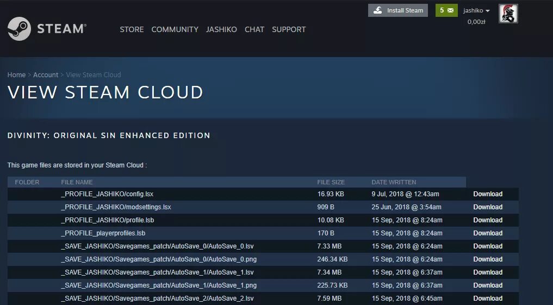Open the COMMUNITY menu

click(x=175, y=29)
